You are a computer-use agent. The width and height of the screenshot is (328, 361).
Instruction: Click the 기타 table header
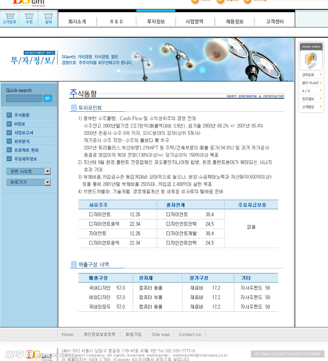tap(246, 278)
